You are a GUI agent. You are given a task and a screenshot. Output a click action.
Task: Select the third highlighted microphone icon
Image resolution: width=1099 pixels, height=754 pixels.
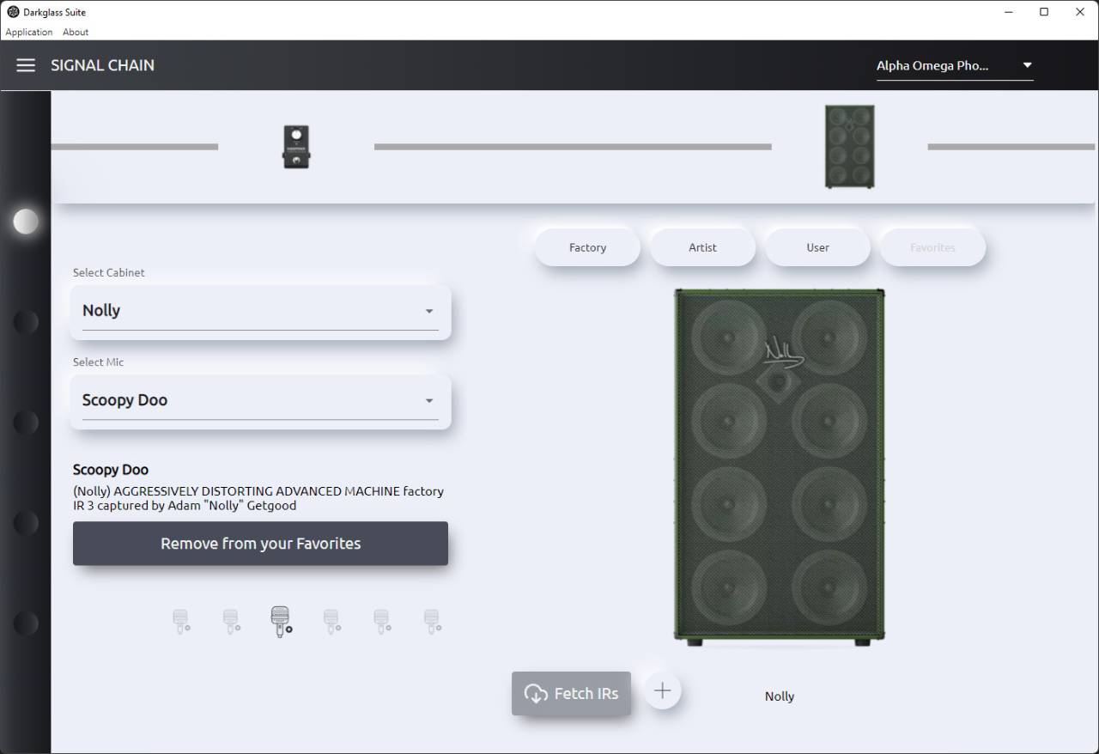pos(281,621)
